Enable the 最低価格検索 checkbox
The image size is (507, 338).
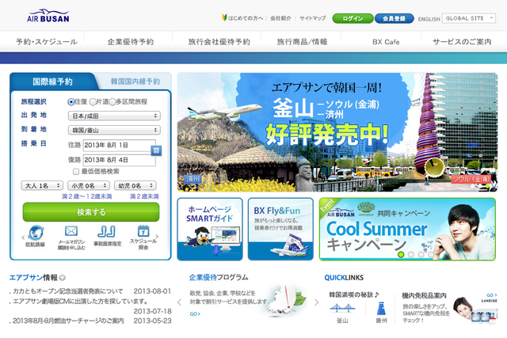(x=76, y=171)
